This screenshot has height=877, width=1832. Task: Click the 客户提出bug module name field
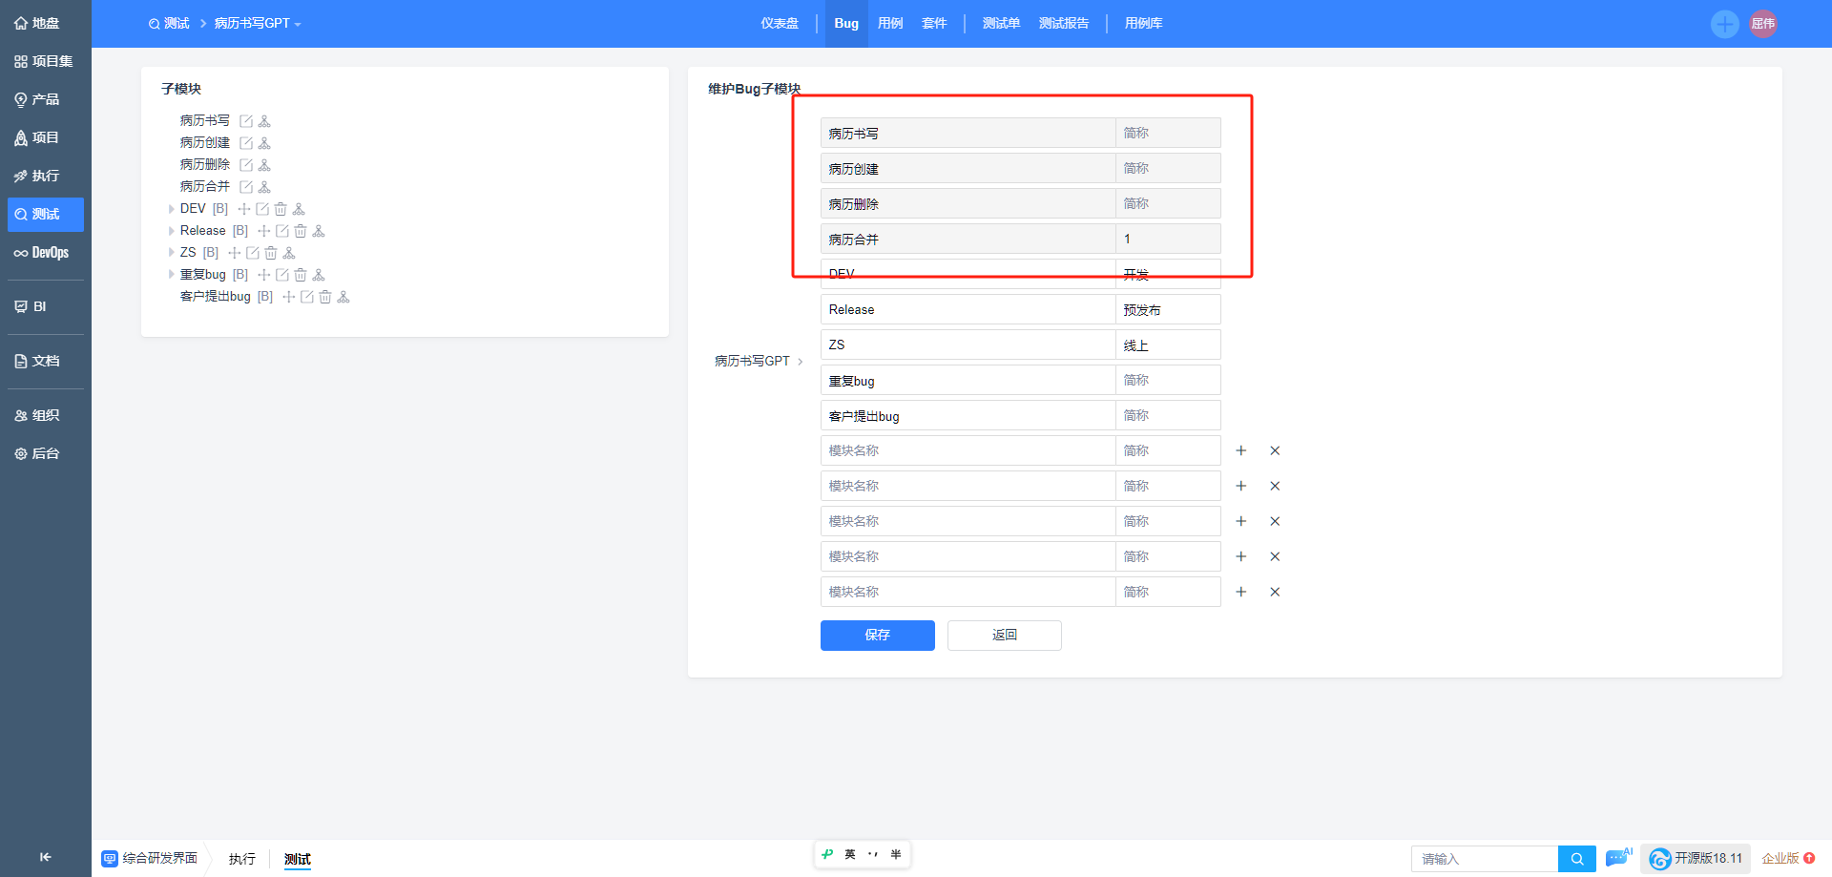[x=968, y=415]
